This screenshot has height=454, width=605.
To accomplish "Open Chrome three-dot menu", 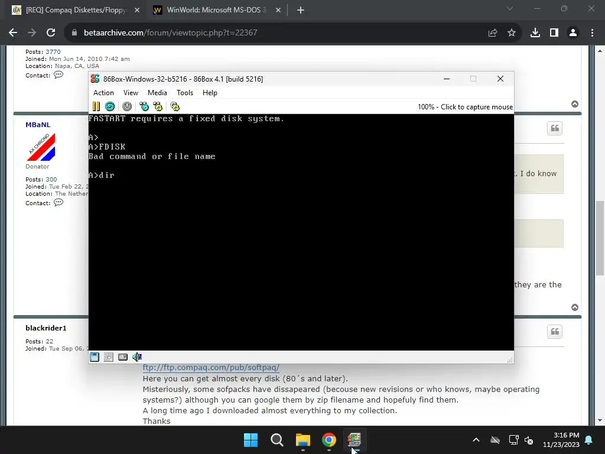I will pos(592,33).
